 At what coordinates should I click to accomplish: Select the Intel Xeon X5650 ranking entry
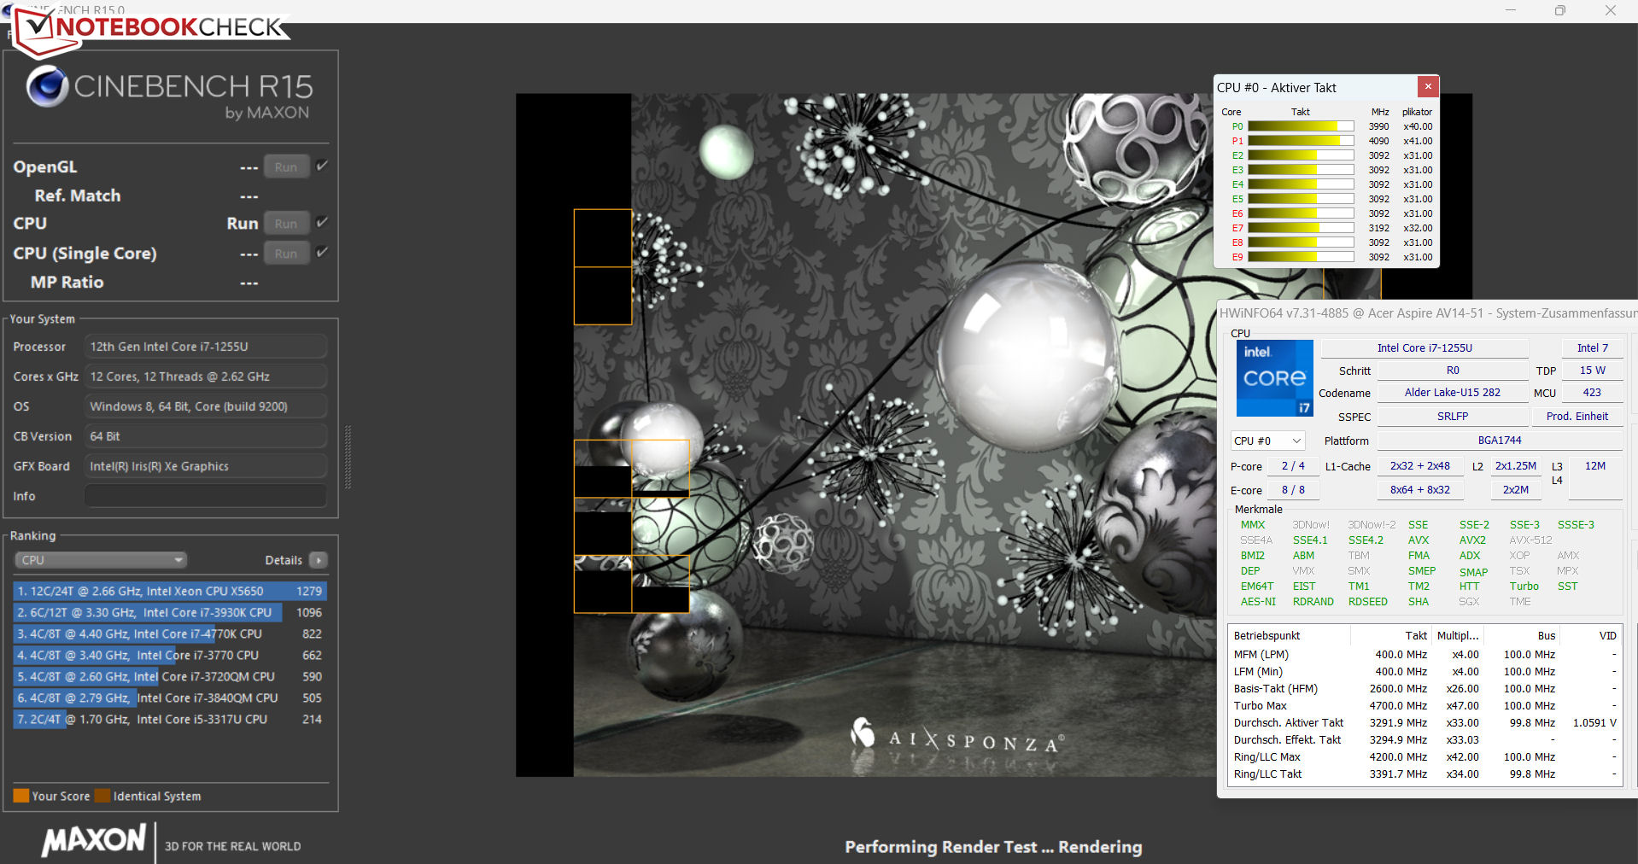tap(169, 591)
